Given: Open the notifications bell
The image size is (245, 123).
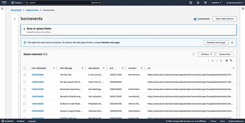Looking at the screenshot, I should pyautogui.click(x=198, y=3).
